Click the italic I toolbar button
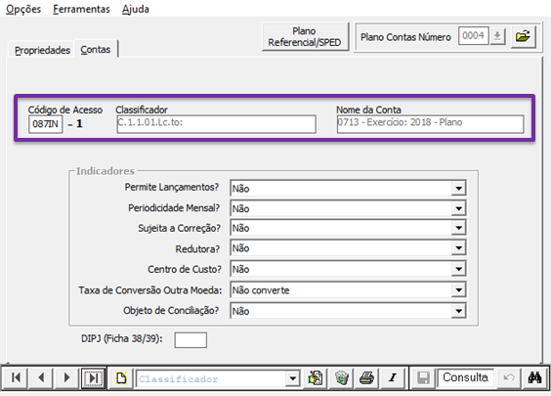 [393, 378]
